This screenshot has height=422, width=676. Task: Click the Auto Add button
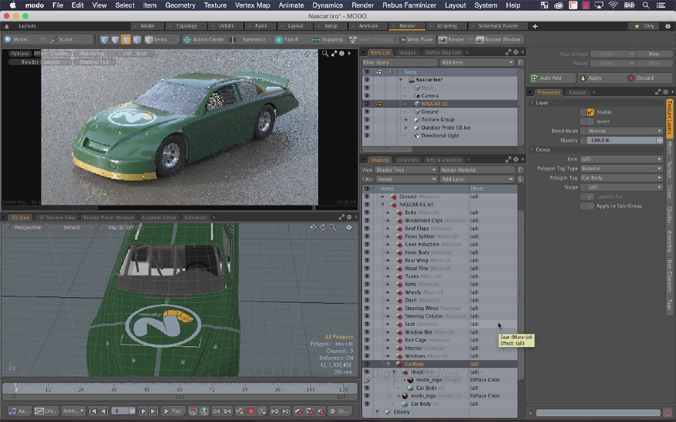[x=552, y=78]
